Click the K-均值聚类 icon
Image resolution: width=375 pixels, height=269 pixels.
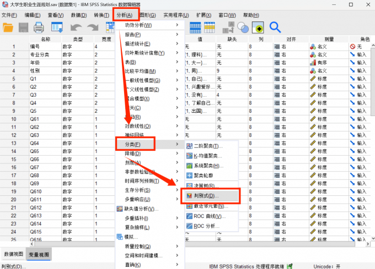pyautogui.click(x=189, y=156)
